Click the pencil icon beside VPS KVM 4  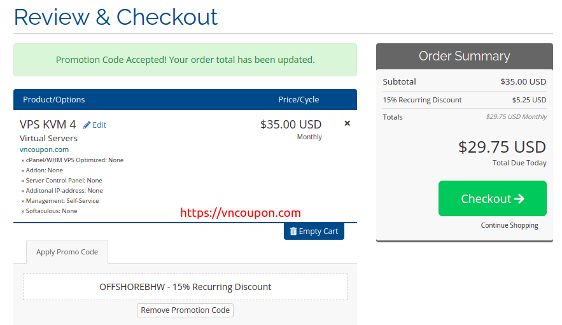(x=87, y=125)
